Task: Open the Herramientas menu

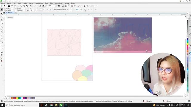Action: (x=58, y=3)
